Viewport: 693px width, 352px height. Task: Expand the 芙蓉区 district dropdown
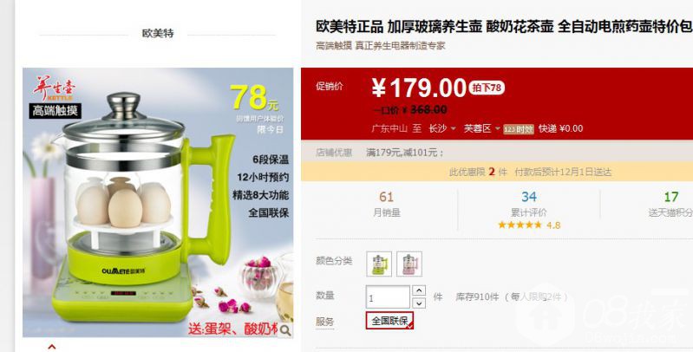(481, 128)
